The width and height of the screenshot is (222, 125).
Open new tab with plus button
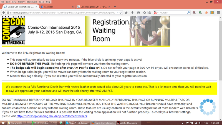pos(115,7)
